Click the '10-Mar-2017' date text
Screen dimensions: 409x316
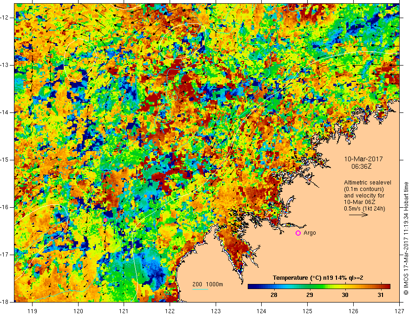tap(363, 159)
